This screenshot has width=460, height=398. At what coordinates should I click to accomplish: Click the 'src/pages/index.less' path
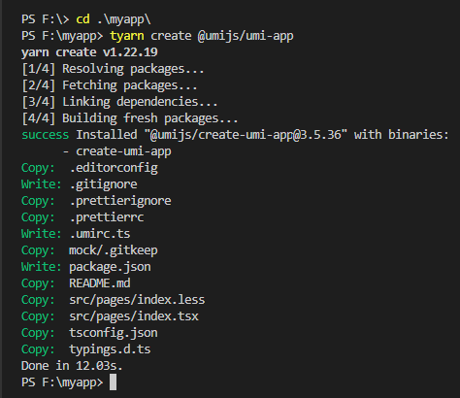point(137,300)
